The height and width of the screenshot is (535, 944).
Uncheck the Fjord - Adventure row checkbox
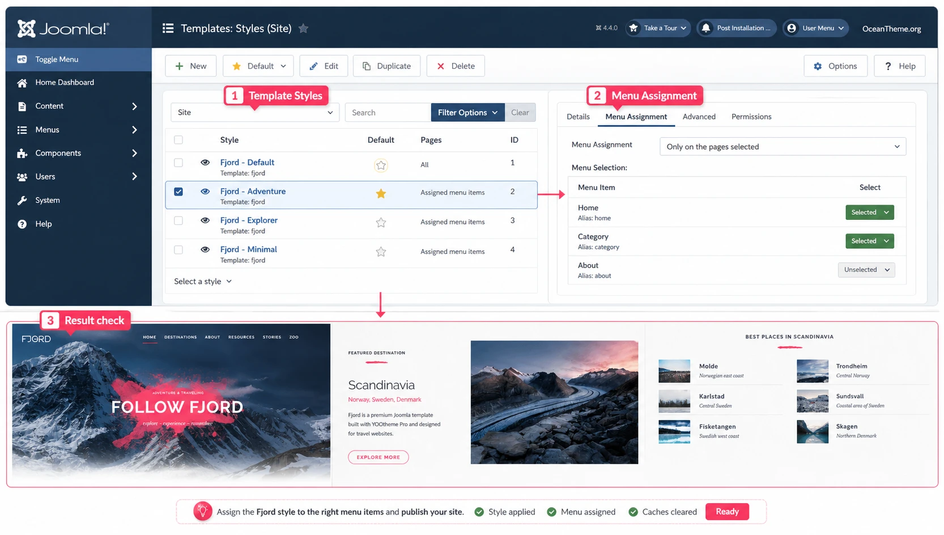pos(178,192)
